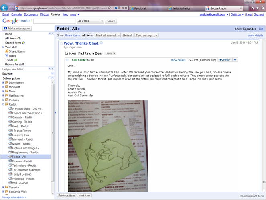Click the Today I Learned feed icon
Screen dimensions: 266x200
pos(10,174)
